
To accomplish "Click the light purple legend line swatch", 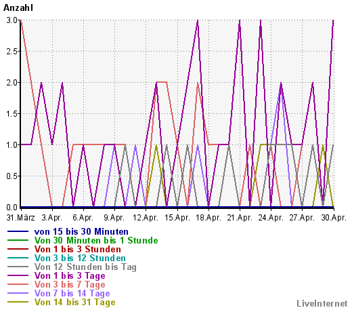I will click(18, 293).
